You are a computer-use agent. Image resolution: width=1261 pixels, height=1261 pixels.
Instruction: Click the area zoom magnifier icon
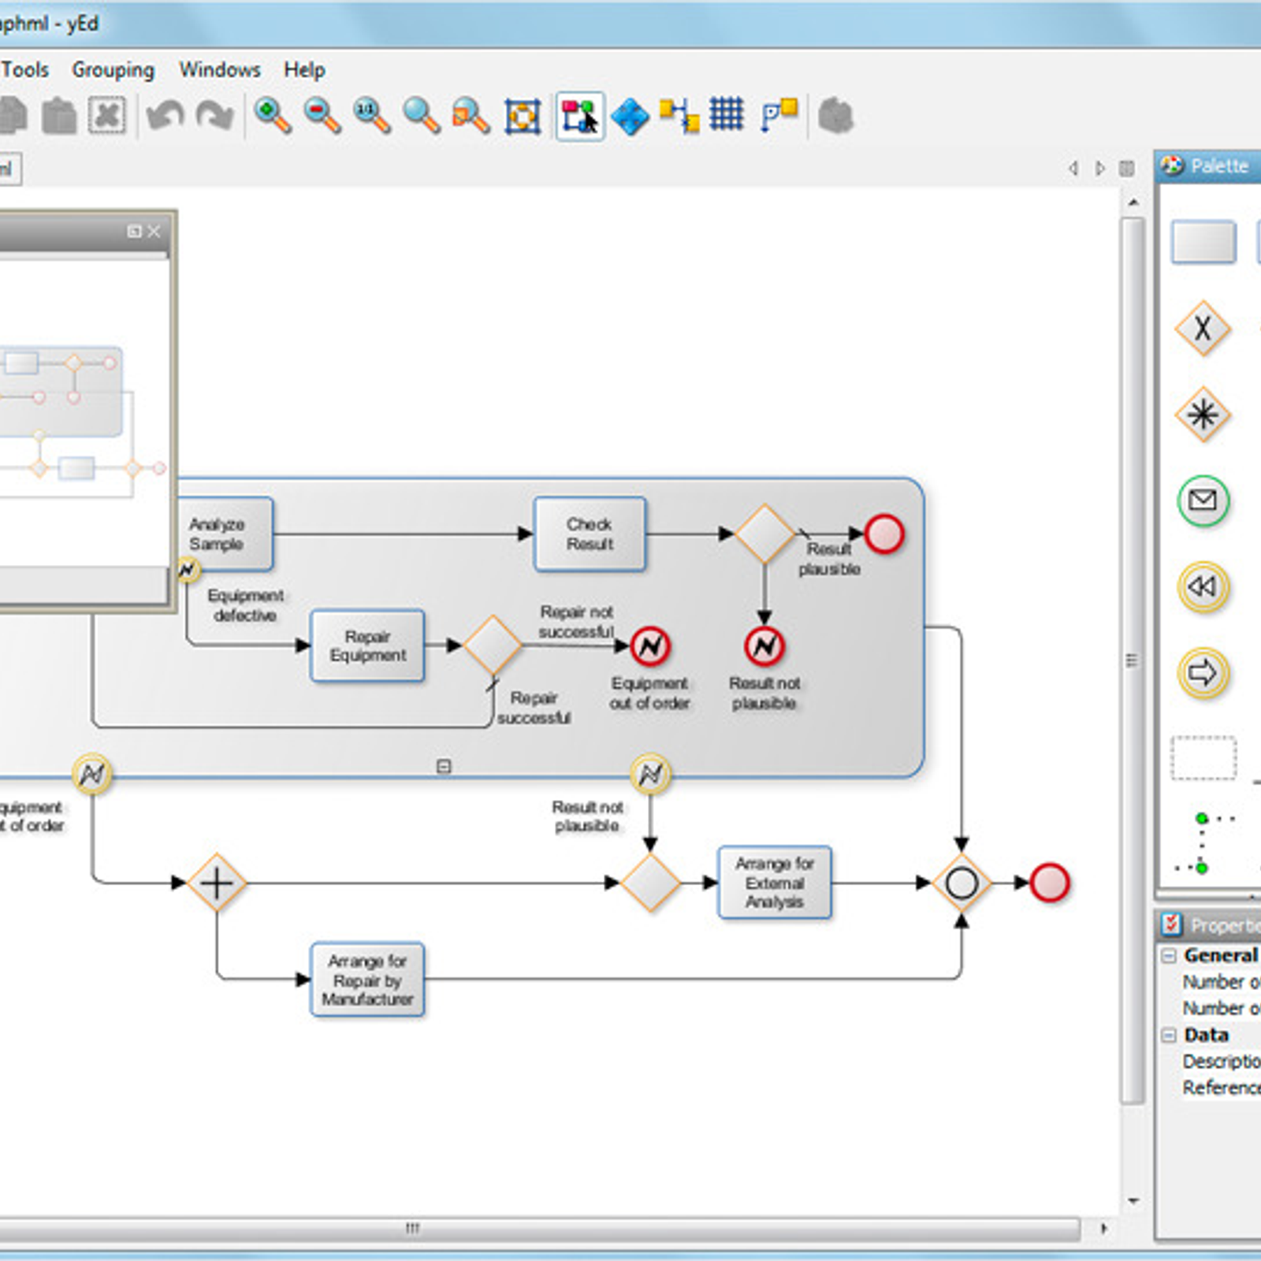pyautogui.click(x=471, y=116)
